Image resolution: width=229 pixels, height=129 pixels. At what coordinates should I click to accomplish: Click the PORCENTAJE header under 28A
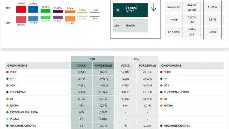[147, 66]
